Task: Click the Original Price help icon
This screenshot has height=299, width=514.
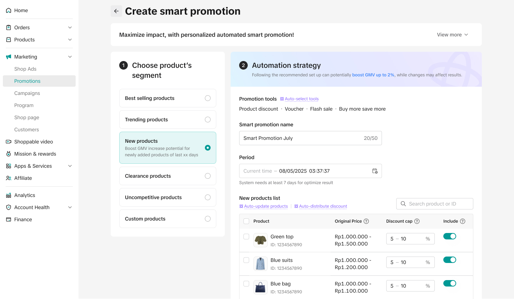Action: pyautogui.click(x=366, y=221)
